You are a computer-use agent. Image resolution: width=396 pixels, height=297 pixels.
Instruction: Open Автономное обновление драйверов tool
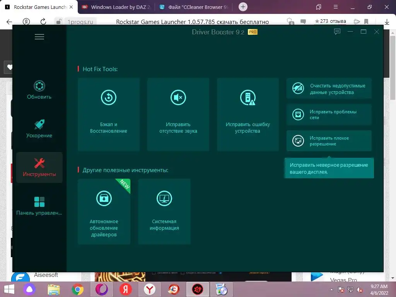(x=104, y=212)
